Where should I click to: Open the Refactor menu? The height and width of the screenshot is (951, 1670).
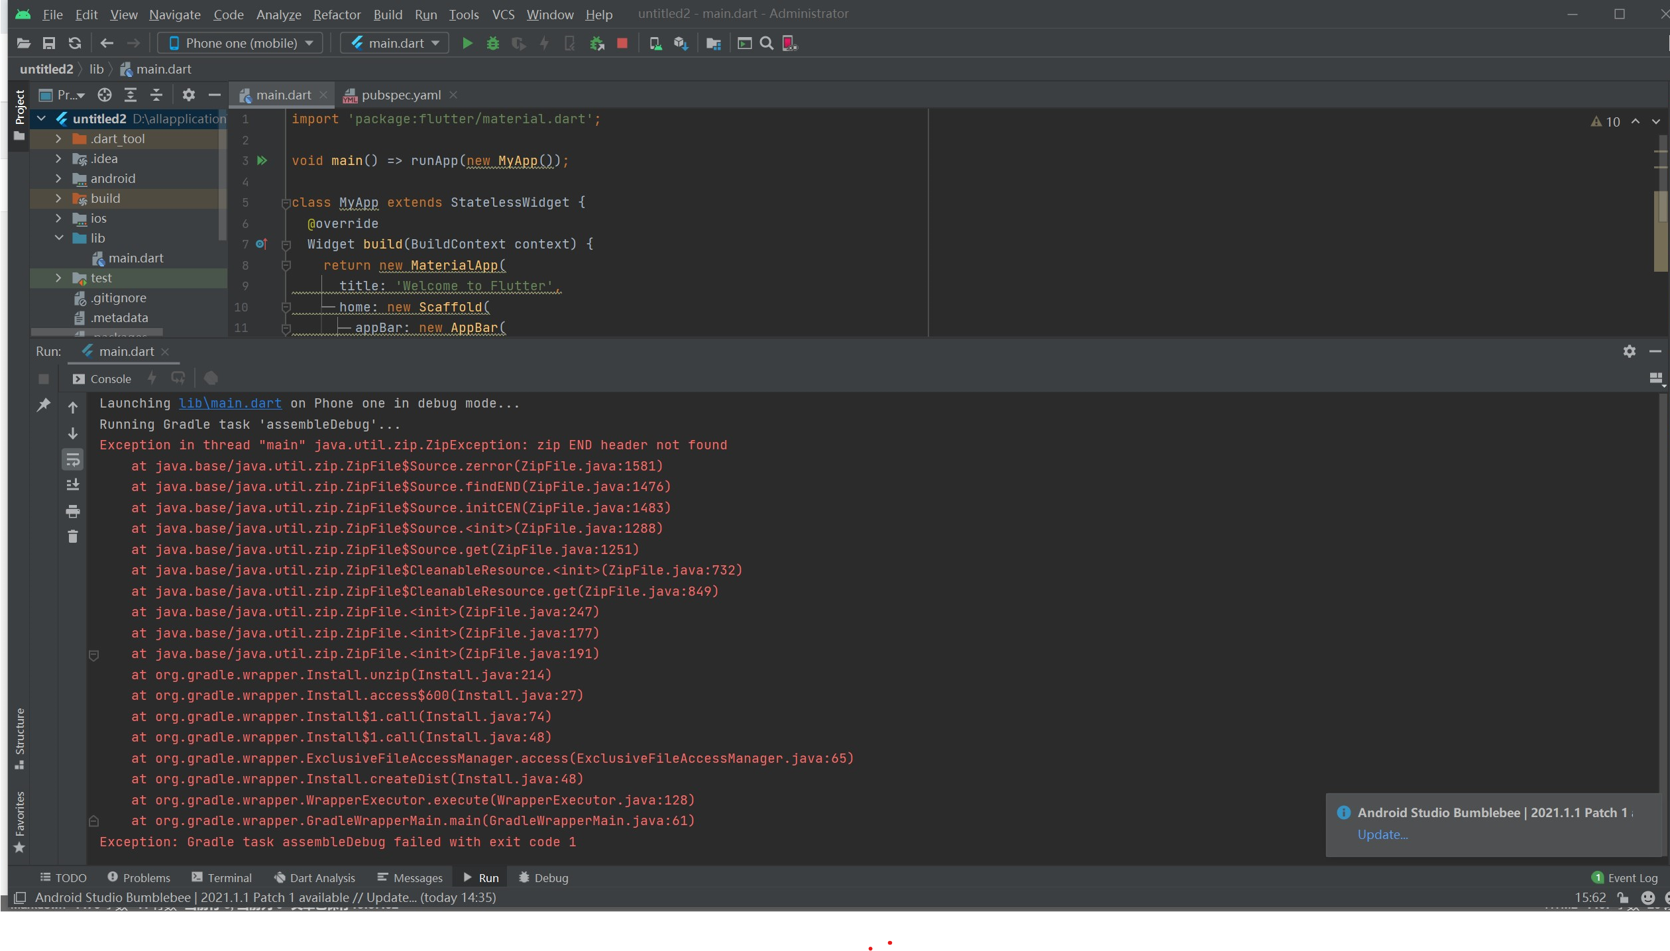pos(337,15)
